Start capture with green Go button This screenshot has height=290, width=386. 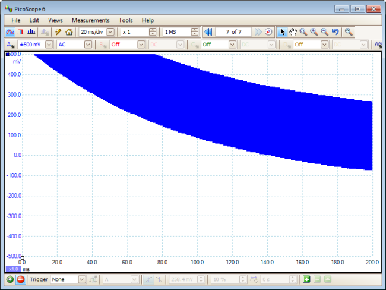10,279
